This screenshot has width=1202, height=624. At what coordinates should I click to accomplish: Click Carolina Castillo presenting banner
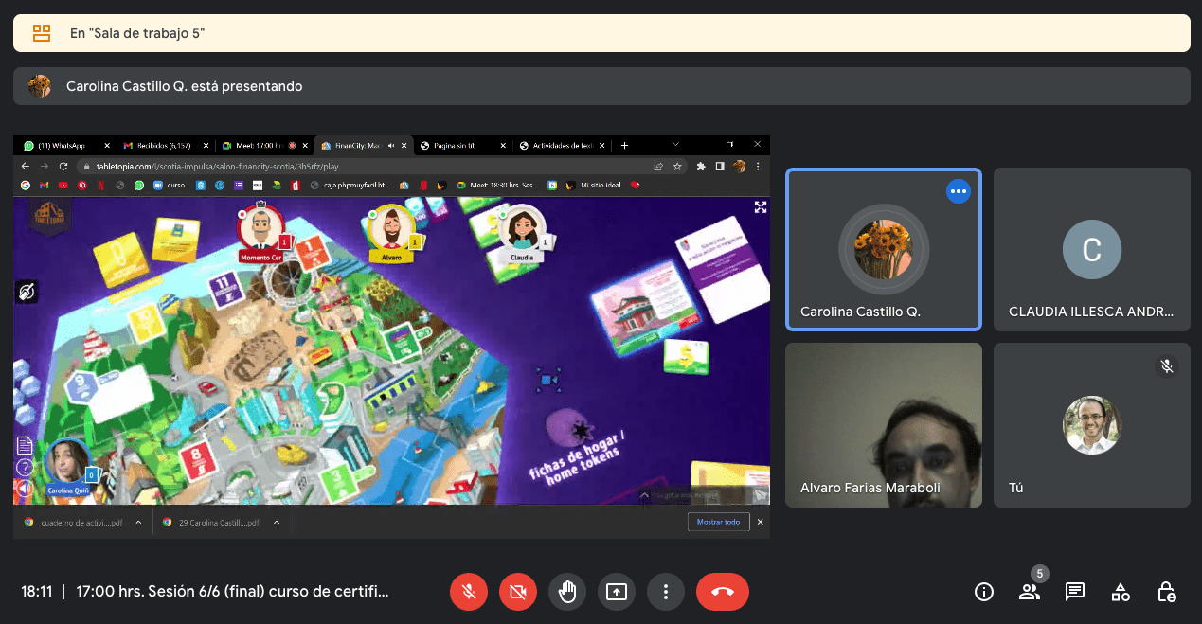click(x=601, y=86)
